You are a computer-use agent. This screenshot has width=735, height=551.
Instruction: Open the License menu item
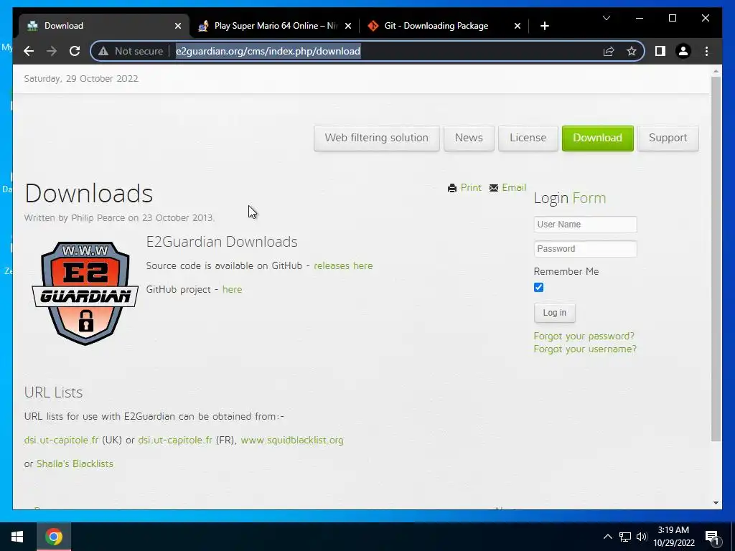[x=528, y=138]
